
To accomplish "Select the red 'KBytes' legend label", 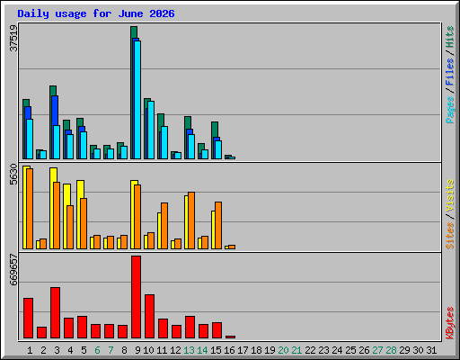I will (x=450, y=323).
